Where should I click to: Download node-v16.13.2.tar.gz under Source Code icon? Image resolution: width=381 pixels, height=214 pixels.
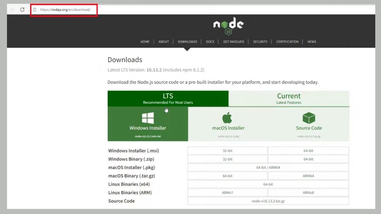pos(309,136)
